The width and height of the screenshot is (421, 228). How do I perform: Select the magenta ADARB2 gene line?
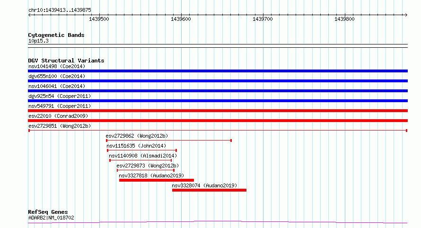[x=218, y=222]
